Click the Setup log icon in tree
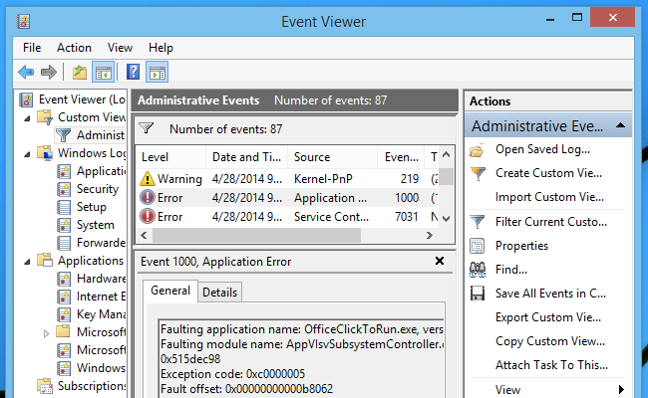 [64, 207]
